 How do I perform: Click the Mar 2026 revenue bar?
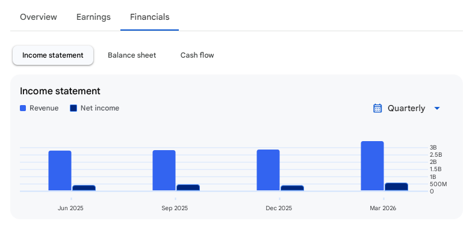pyautogui.click(x=372, y=166)
